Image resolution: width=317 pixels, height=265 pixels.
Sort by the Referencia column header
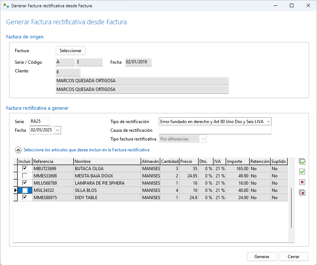53,161
